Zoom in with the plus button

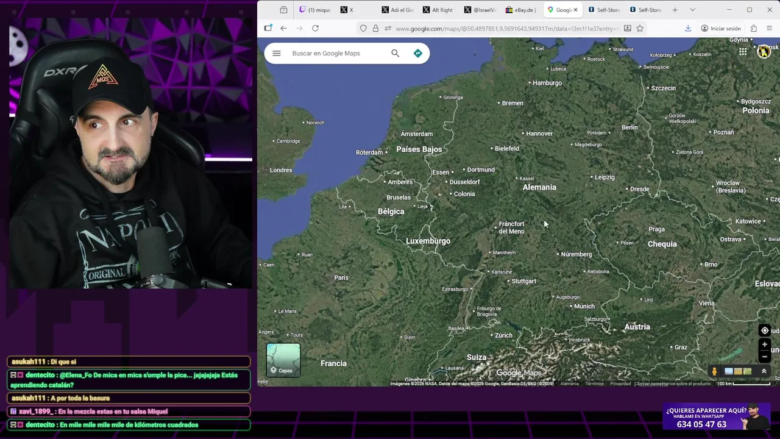(765, 344)
